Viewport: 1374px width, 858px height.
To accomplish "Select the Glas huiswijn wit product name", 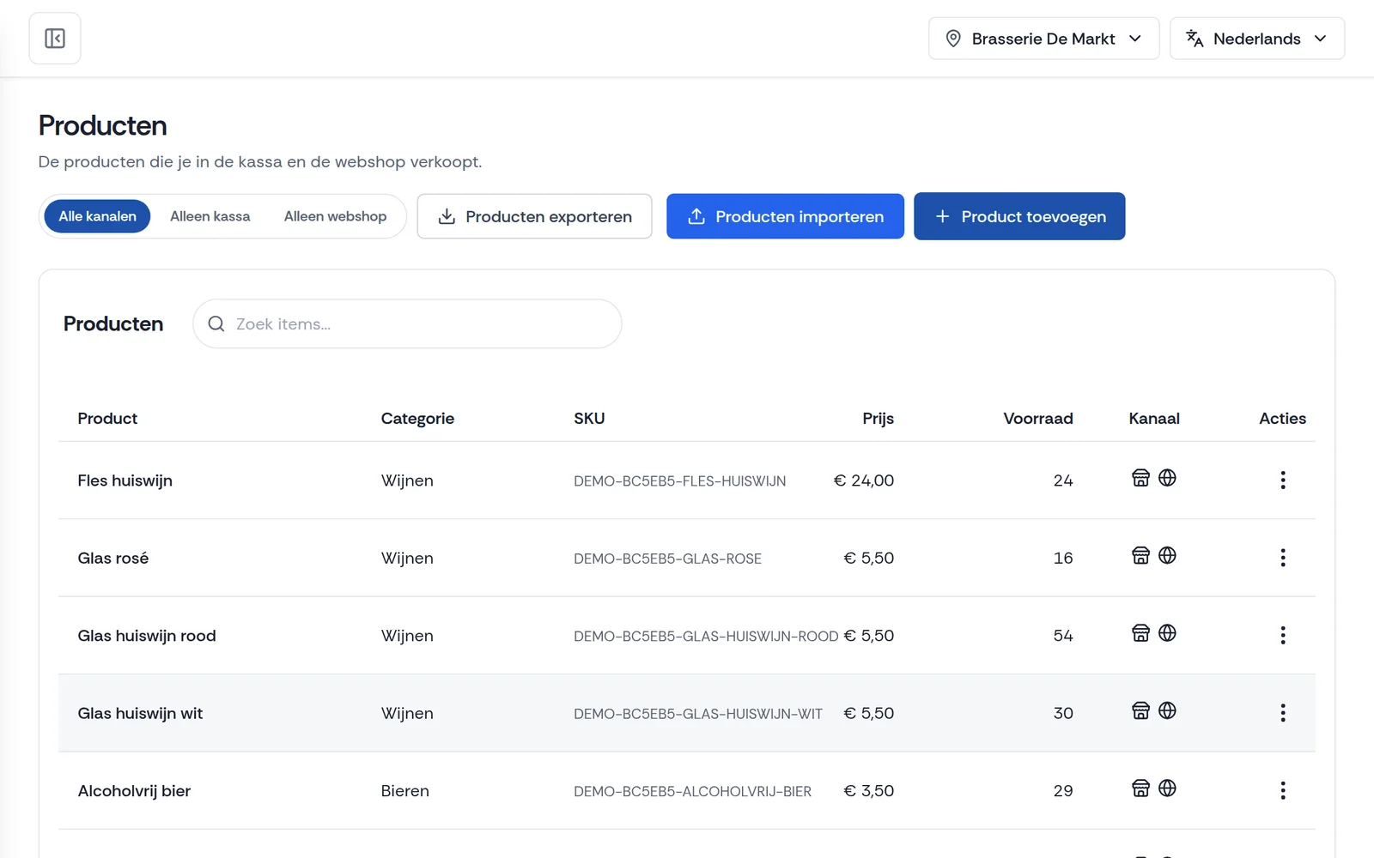I will click(140, 713).
